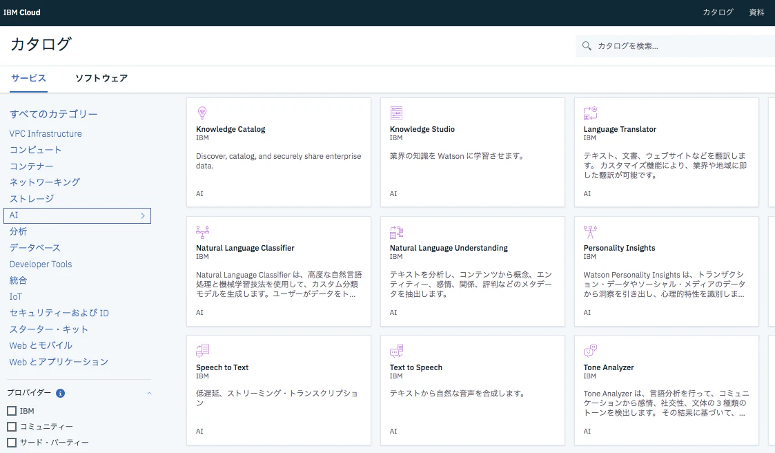The height and width of the screenshot is (453, 775).
Task: Click the Natural Language Understanding icon
Action: [x=396, y=232]
